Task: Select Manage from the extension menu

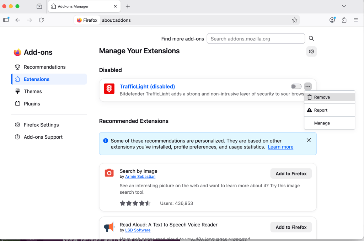Action: click(x=330, y=123)
